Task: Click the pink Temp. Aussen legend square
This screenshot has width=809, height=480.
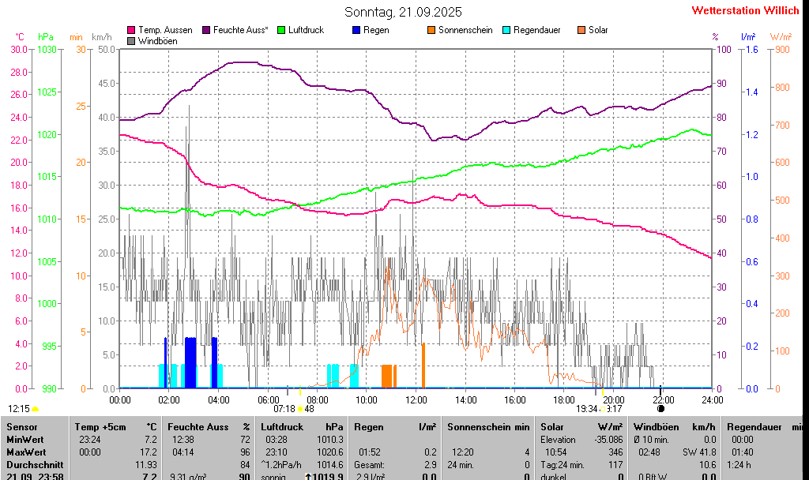Action: point(131,30)
